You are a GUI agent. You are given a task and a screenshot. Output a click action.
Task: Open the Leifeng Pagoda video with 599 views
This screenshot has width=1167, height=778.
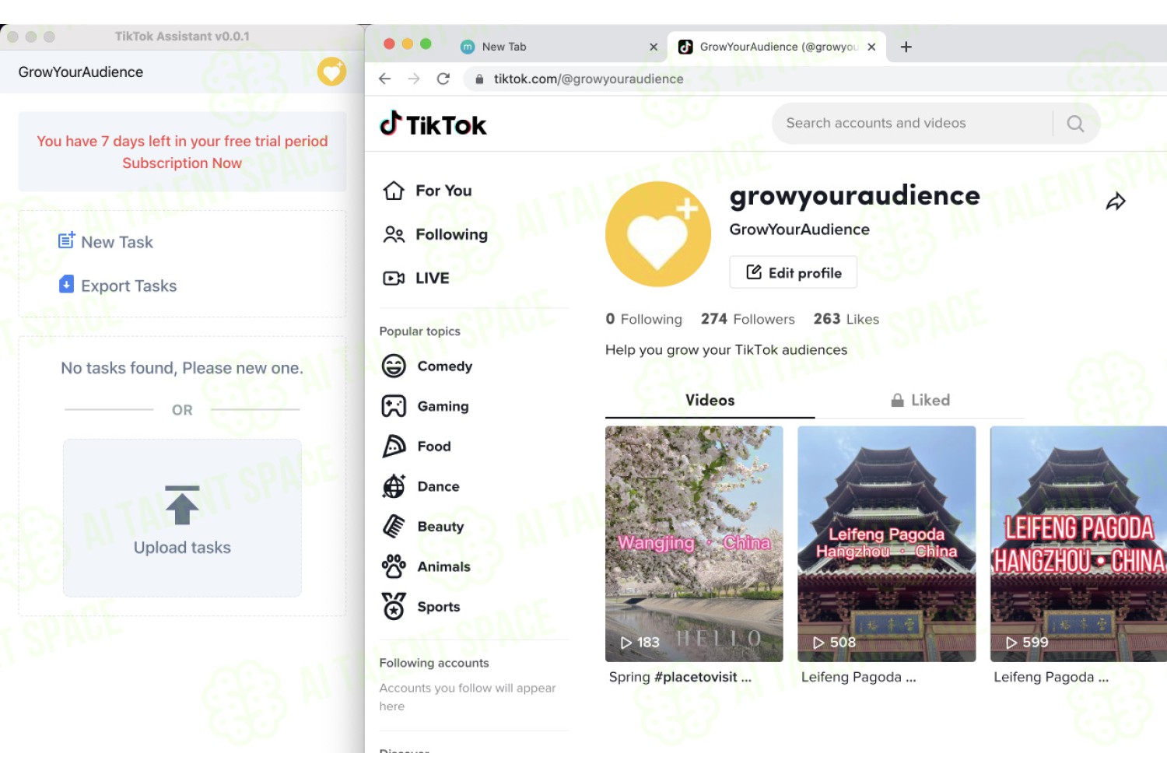click(1078, 544)
